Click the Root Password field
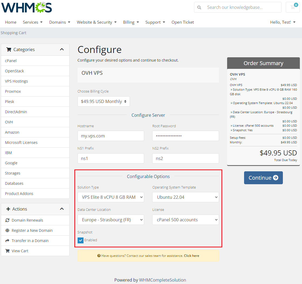This screenshot has width=302, height=284. [185, 136]
